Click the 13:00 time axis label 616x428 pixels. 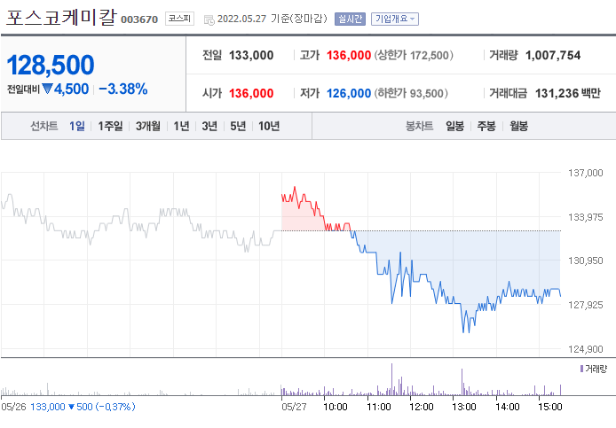pyautogui.click(x=464, y=407)
